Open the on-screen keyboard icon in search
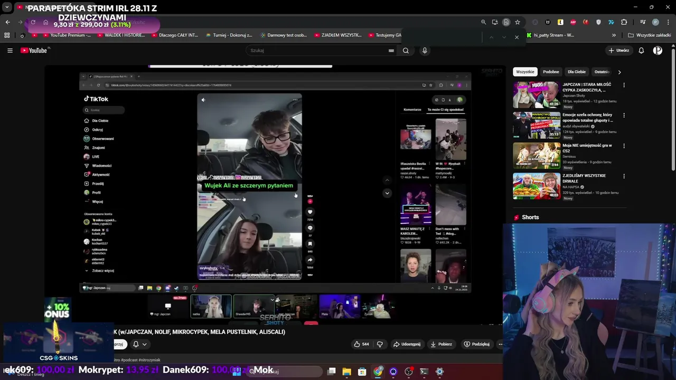This screenshot has width=676, height=380. tap(391, 51)
